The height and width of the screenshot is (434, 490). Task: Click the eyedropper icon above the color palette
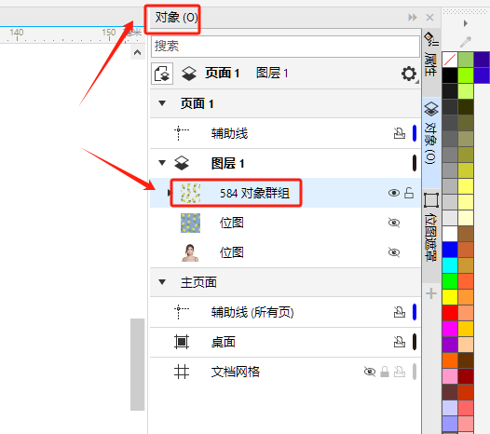(465, 41)
